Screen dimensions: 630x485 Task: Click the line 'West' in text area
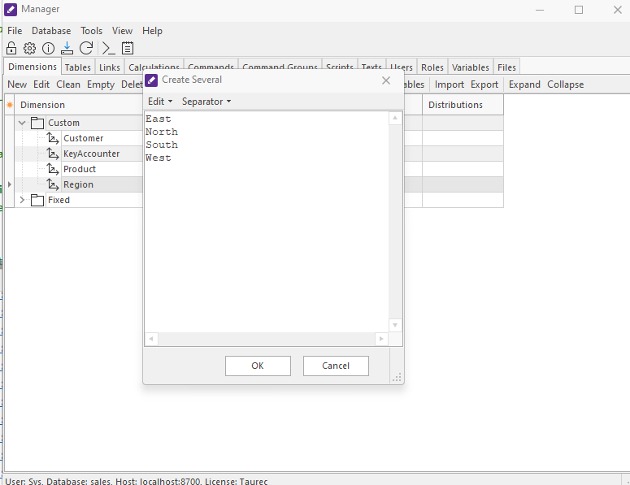point(159,158)
